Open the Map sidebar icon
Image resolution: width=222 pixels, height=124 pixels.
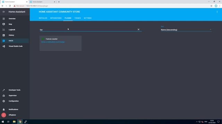click(x=4, y=24)
